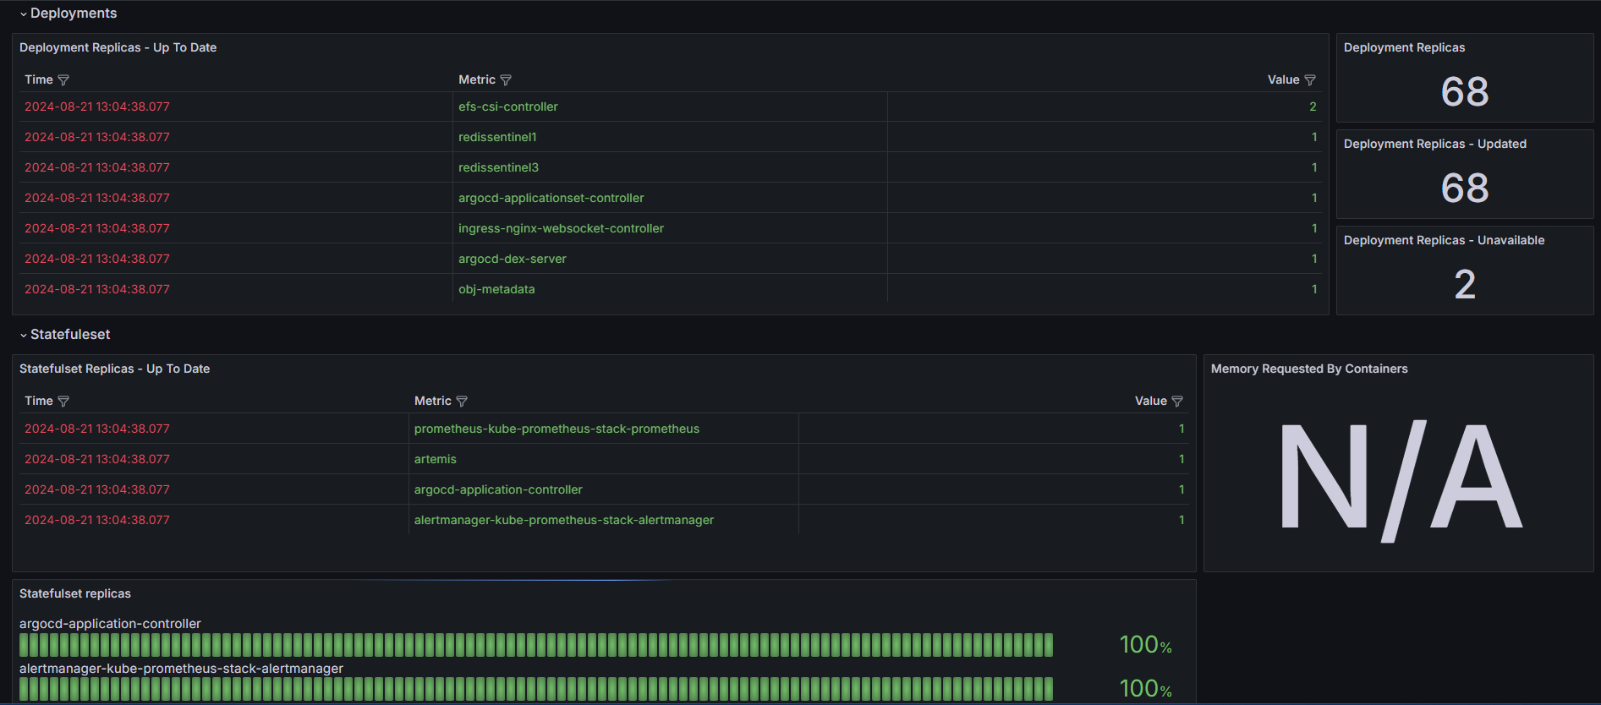Collapse the Statefuleset row chevron

pos(24,336)
